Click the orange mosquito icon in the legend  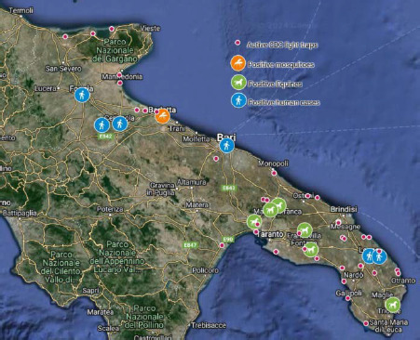(238, 63)
